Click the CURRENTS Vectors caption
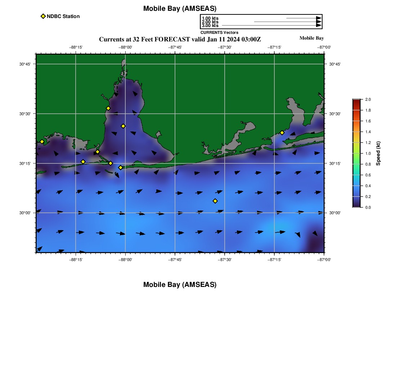The height and width of the screenshot is (378, 396). click(x=219, y=32)
